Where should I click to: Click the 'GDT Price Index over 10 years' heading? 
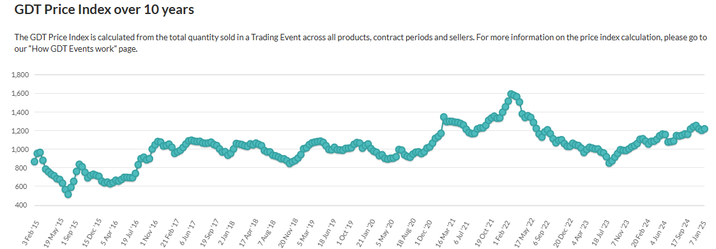tap(105, 10)
